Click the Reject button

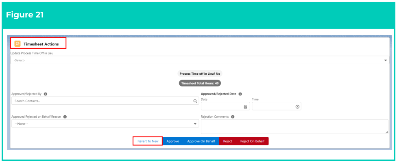(228, 141)
